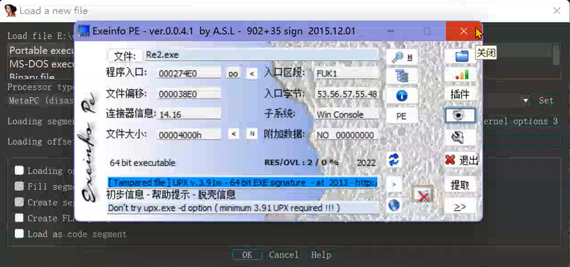Open the section viewer icon in Exeinfo PE
This screenshot has width=570, height=267.
tap(402, 76)
